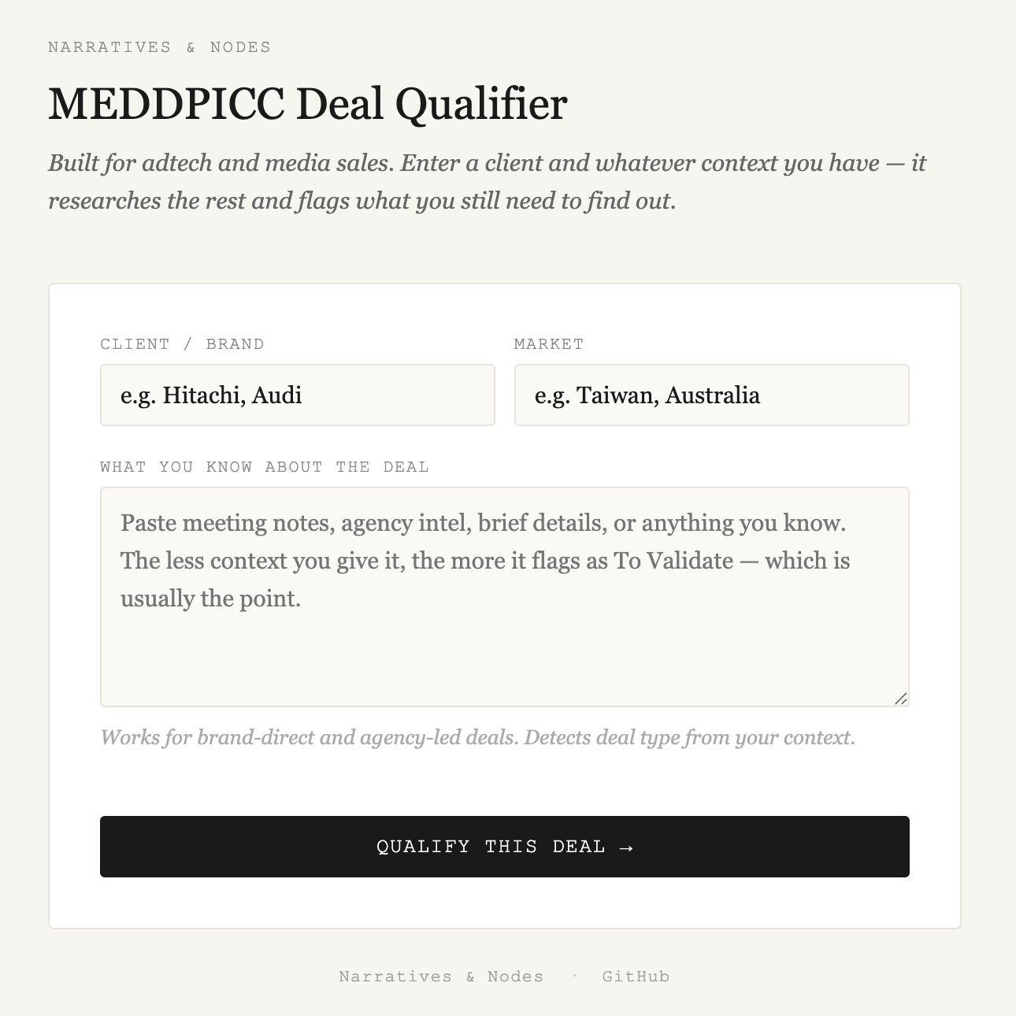Click the MARKET label
This screenshot has width=1016, height=1016.
tap(549, 344)
